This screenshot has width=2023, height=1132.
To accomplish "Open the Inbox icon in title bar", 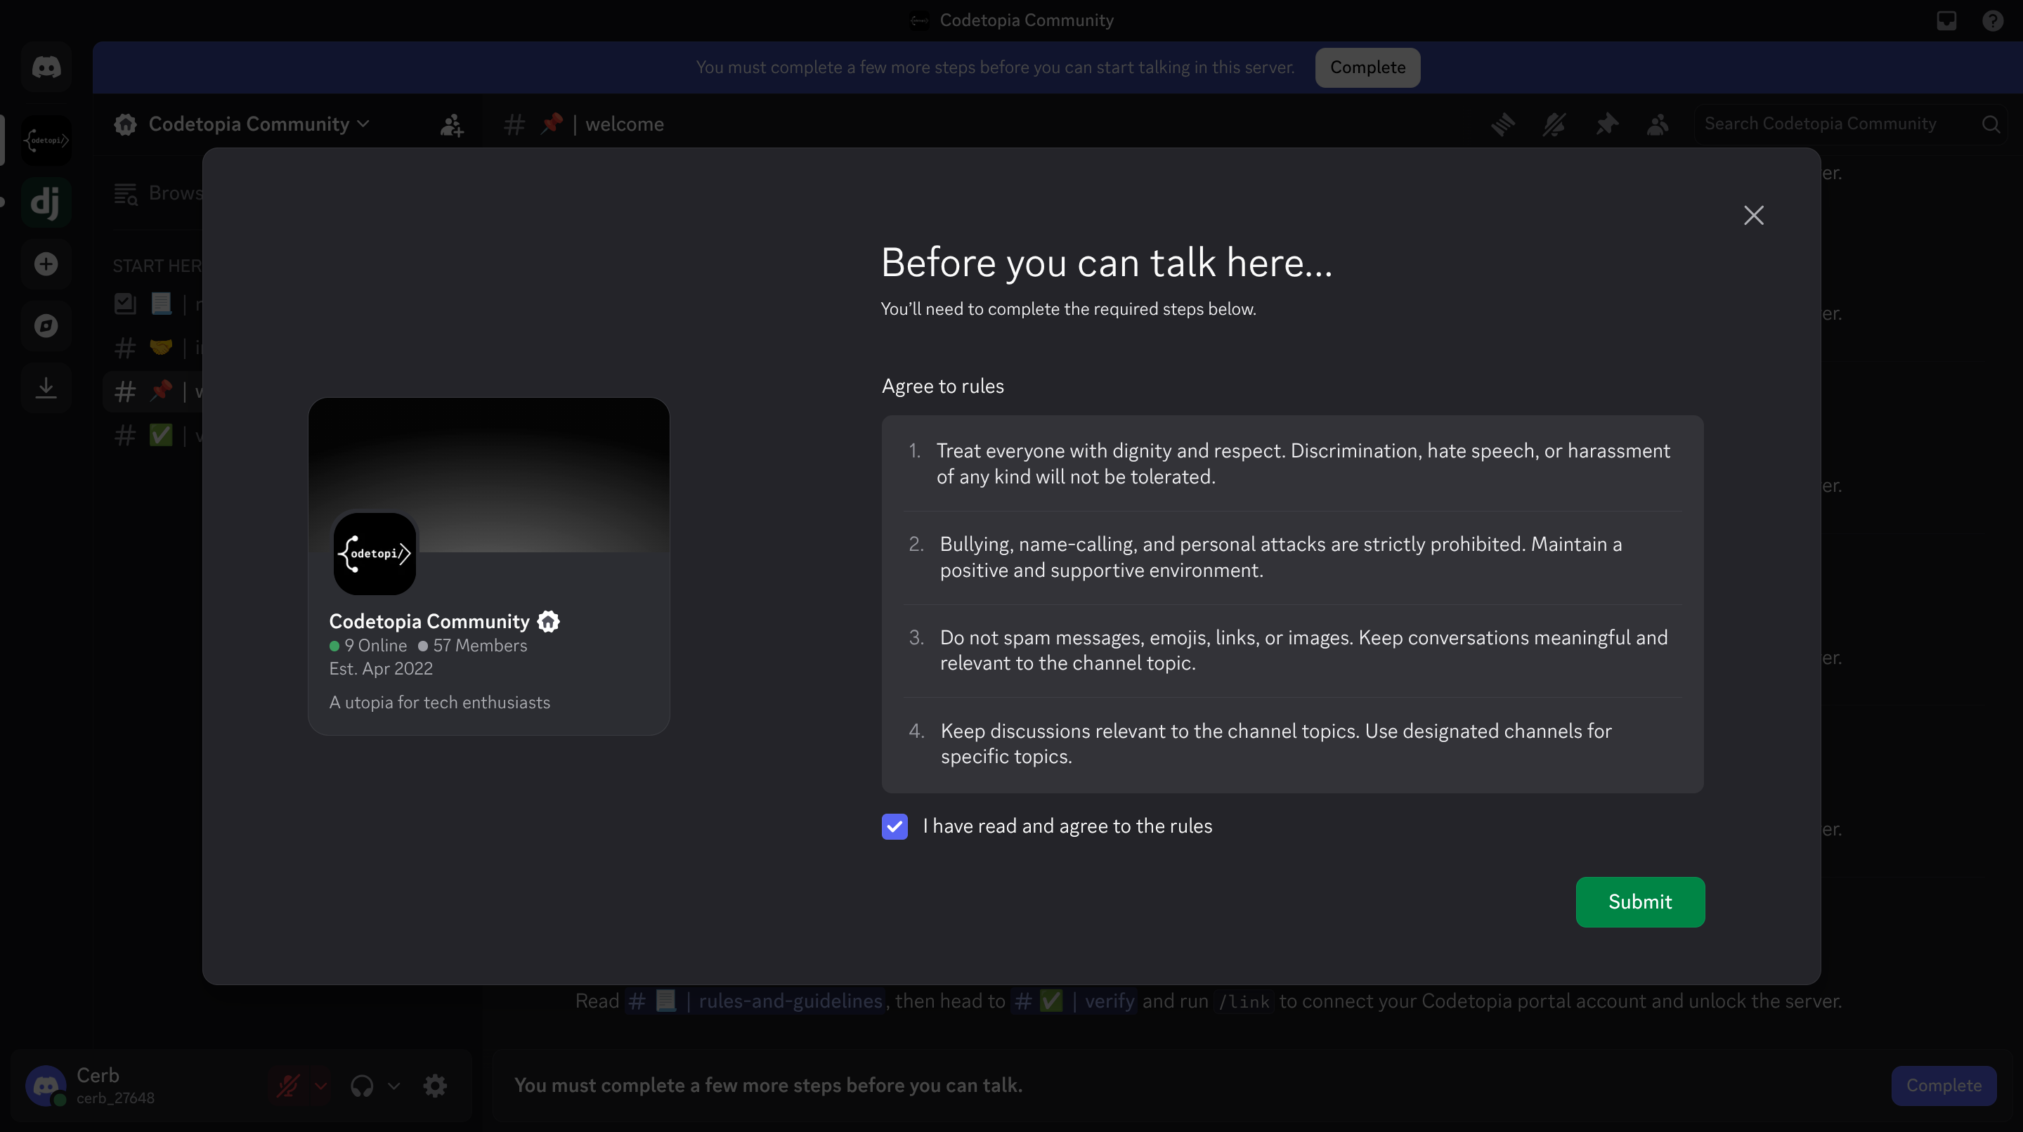I will coord(1946,20).
